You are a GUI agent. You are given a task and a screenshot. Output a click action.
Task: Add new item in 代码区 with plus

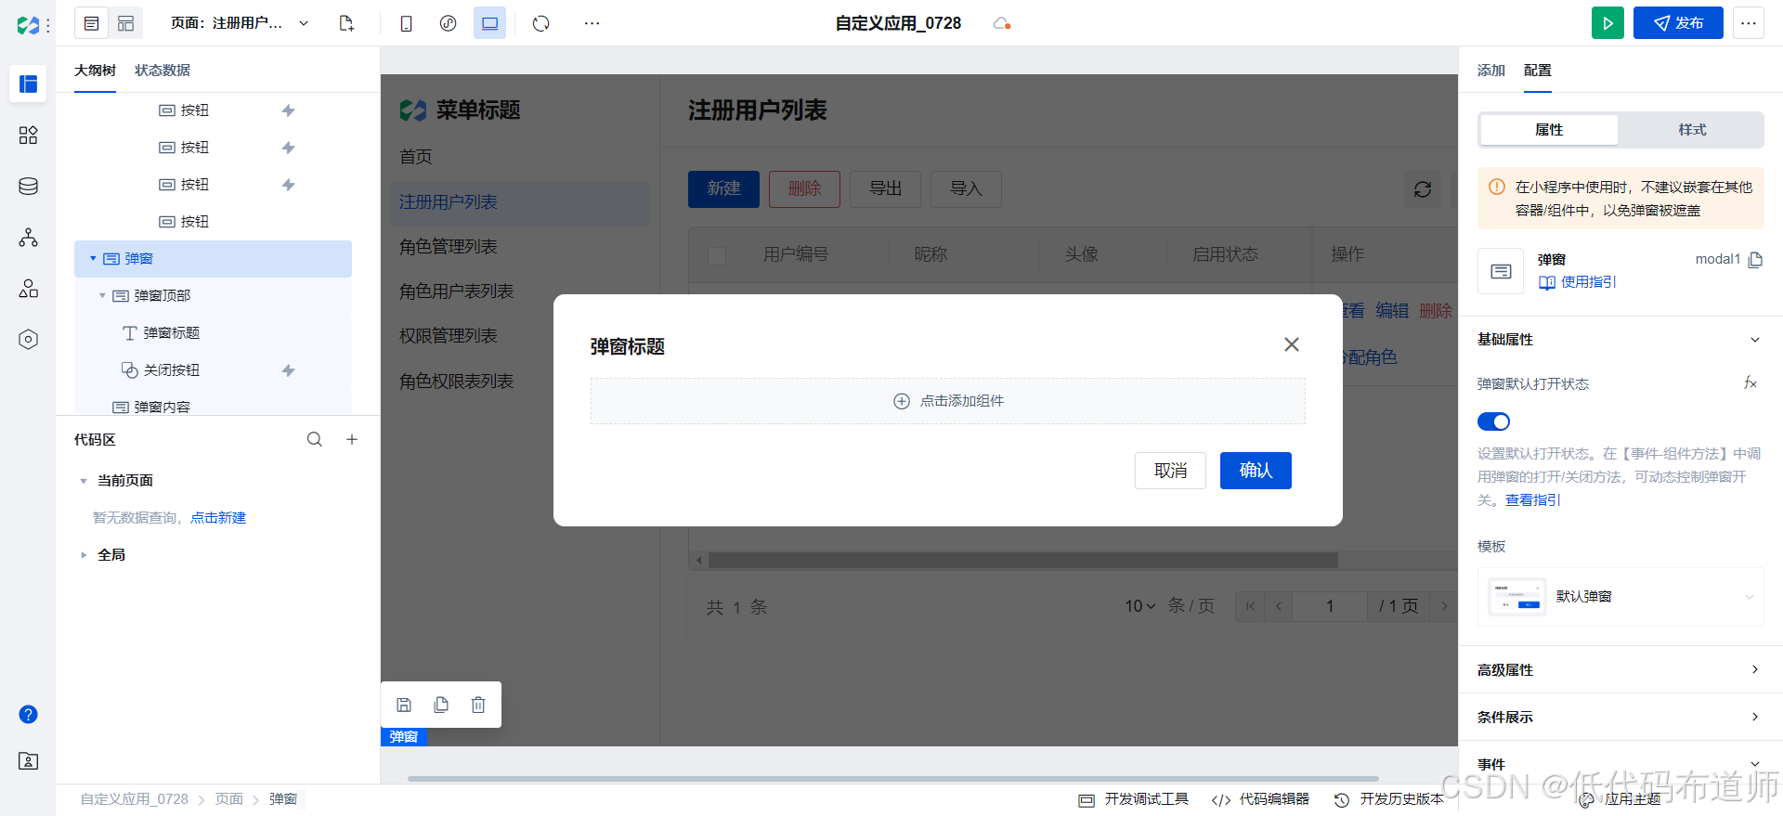pyautogui.click(x=352, y=439)
